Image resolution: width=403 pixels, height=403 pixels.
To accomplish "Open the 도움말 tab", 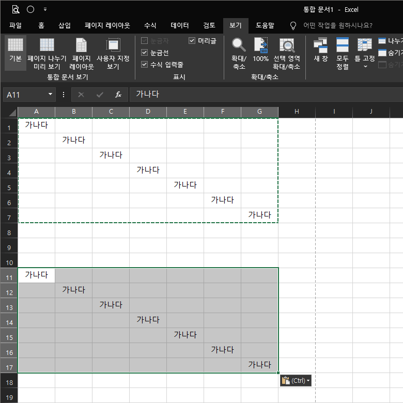I will 265,25.
